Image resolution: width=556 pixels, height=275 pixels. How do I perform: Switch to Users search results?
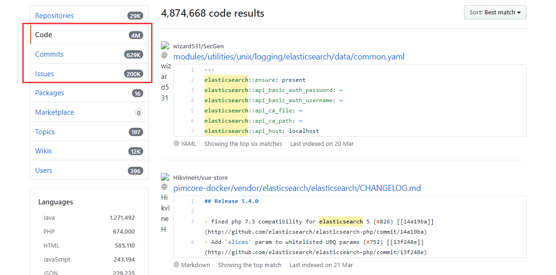[44, 170]
